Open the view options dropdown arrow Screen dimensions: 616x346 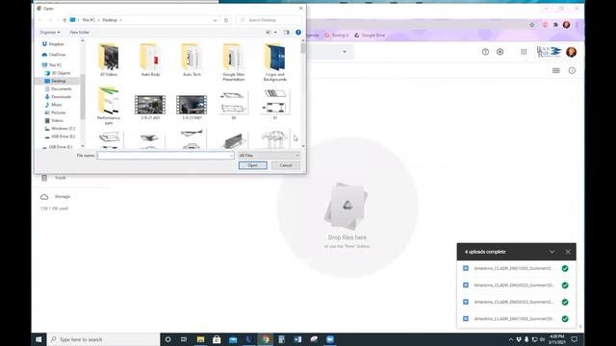pos(275,32)
